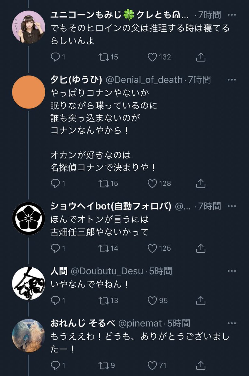
Task: Open ショウヘイbot's crest profile picture
Action: (x=28, y=219)
